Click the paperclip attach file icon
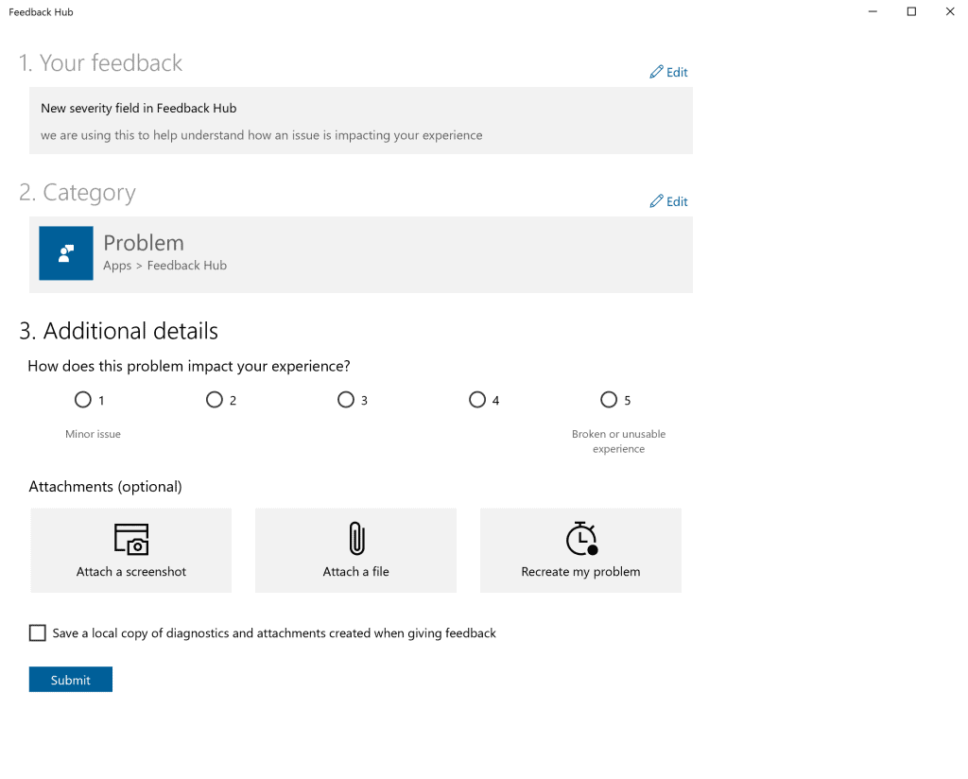The image size is (968, 779). point(356,538)
